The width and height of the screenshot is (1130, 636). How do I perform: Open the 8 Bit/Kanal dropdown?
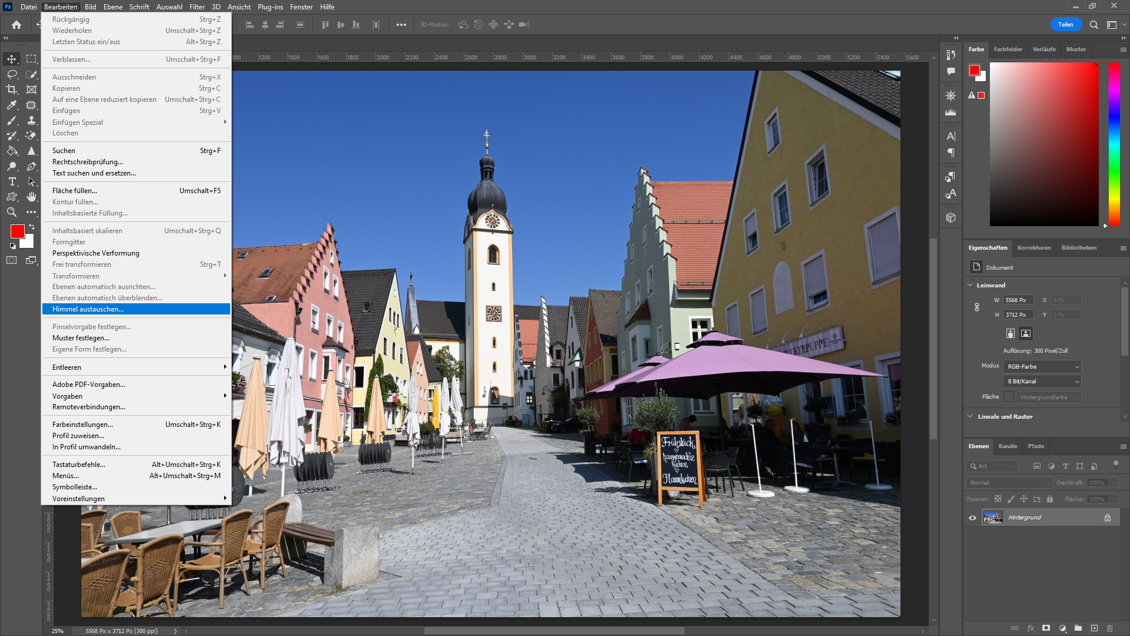point(1042,382)
